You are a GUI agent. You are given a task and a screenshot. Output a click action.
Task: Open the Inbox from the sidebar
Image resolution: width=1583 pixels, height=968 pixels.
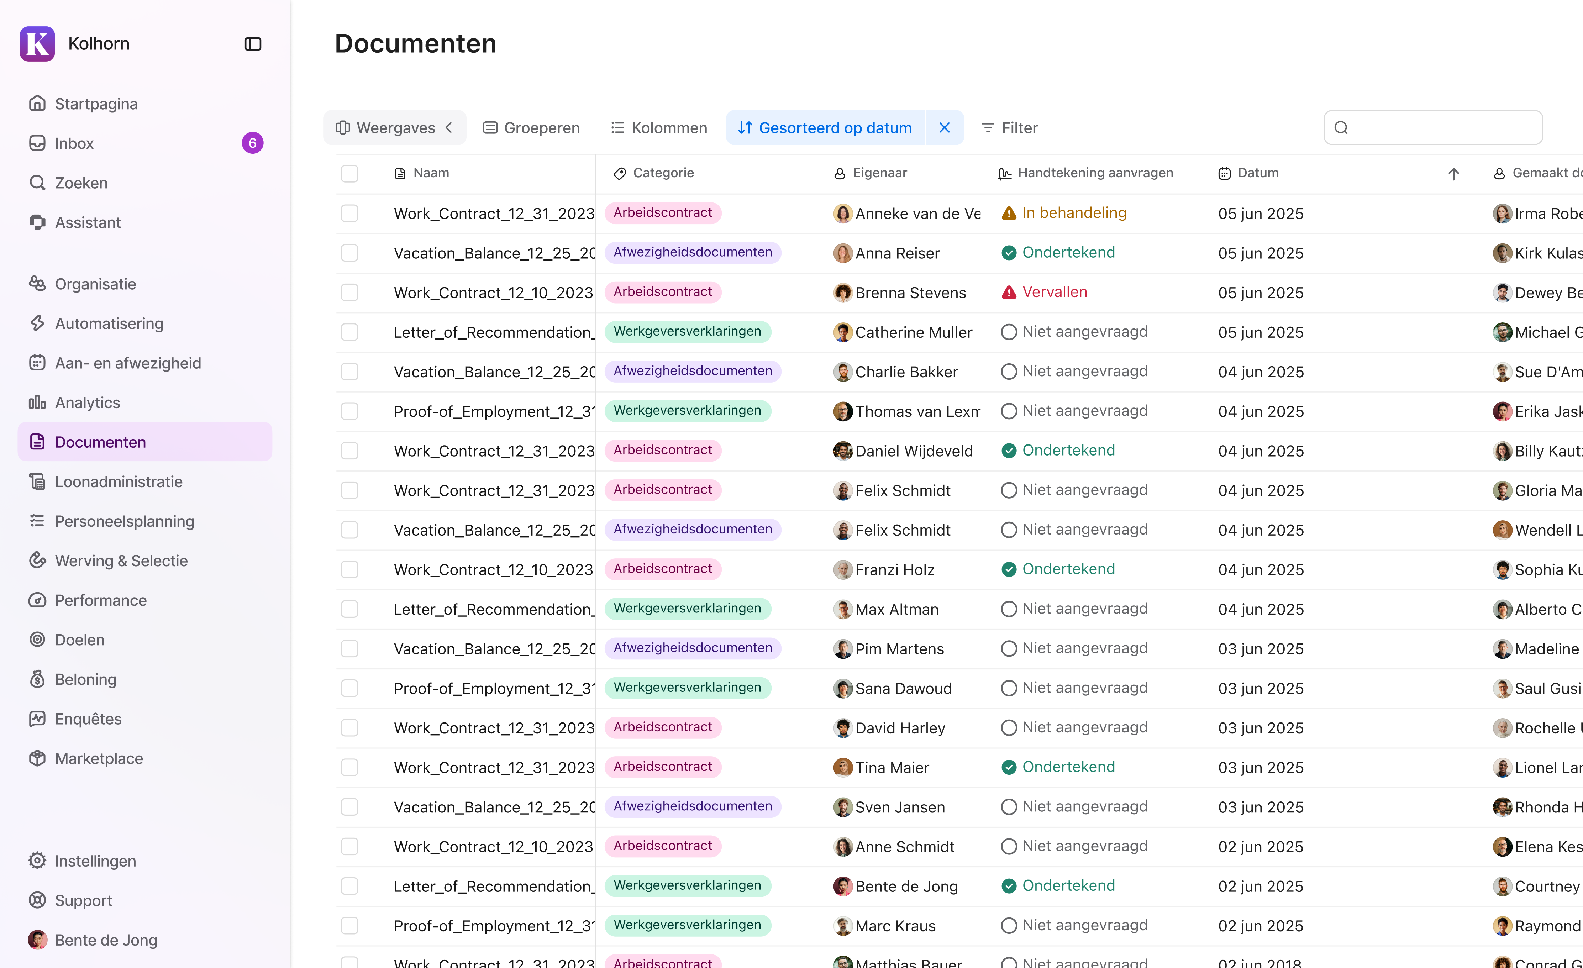pyautogui.click(x=74, y=143)
